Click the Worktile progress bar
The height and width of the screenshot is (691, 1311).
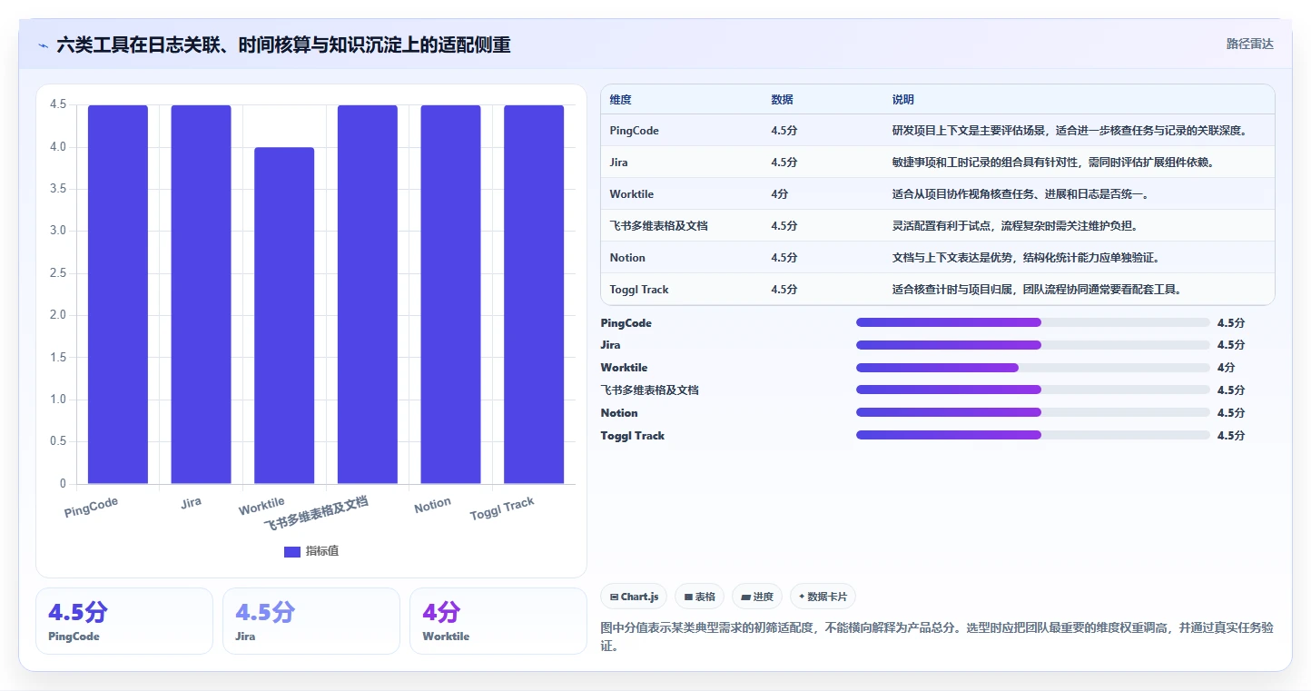[x=1032, y=368]
